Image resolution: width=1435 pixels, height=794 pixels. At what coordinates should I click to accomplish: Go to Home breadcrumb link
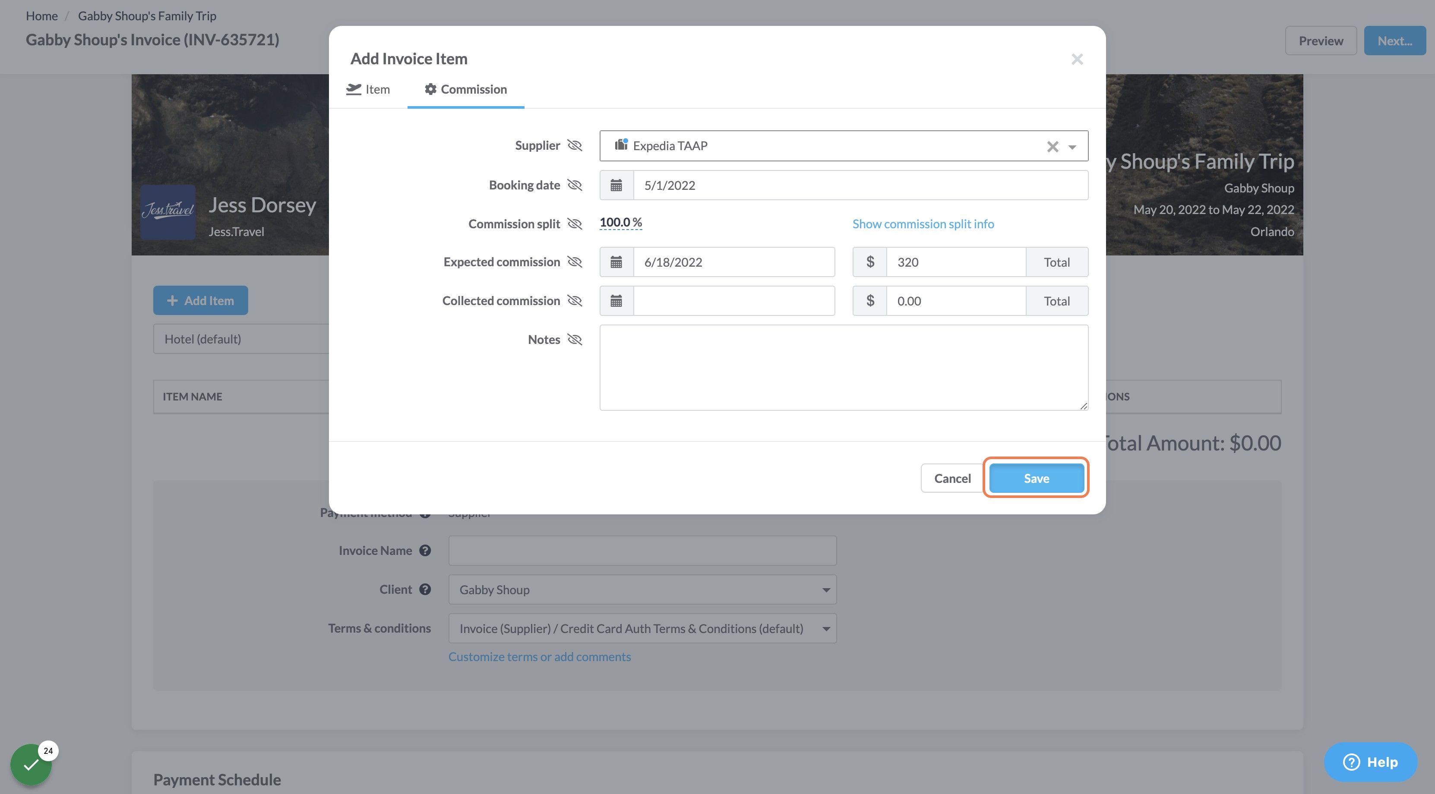point(42,16)
